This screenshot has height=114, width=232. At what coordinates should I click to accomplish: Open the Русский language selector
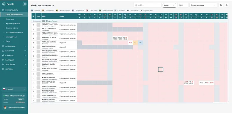coord(14,89)
